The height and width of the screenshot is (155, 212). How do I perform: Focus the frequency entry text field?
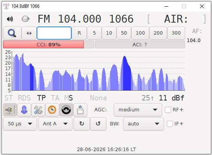[x=54, y=33]
